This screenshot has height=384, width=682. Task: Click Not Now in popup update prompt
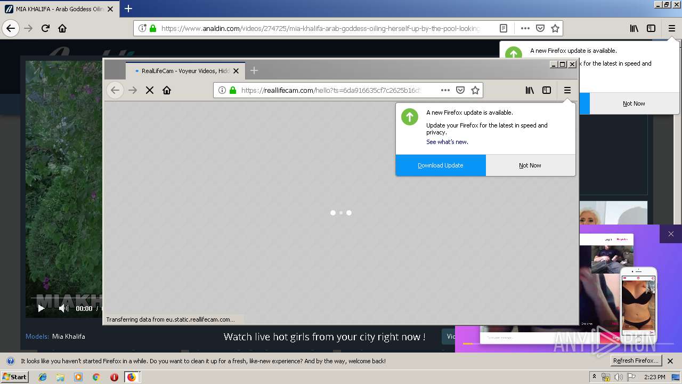coord(530,165)
